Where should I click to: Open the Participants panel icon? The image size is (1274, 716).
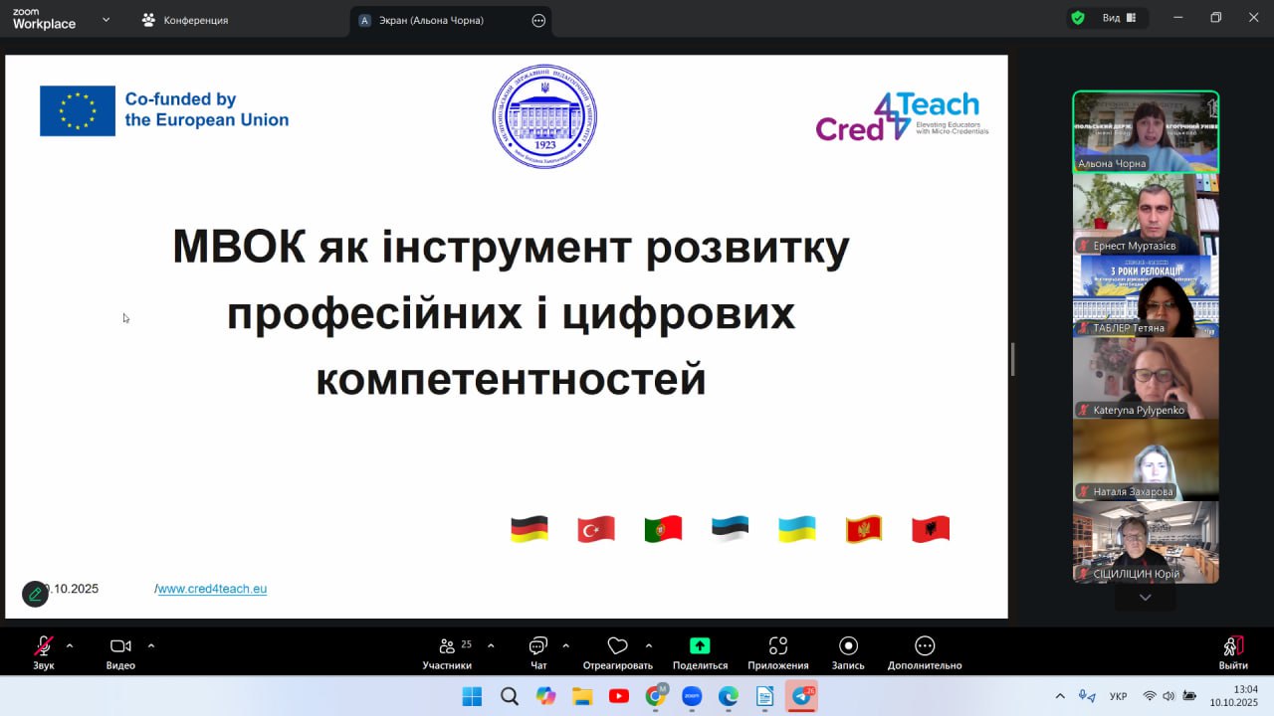click(447, 646)
